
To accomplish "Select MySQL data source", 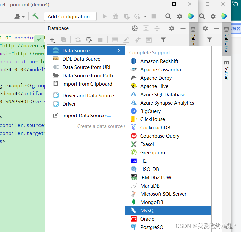I will click(168, 211).
